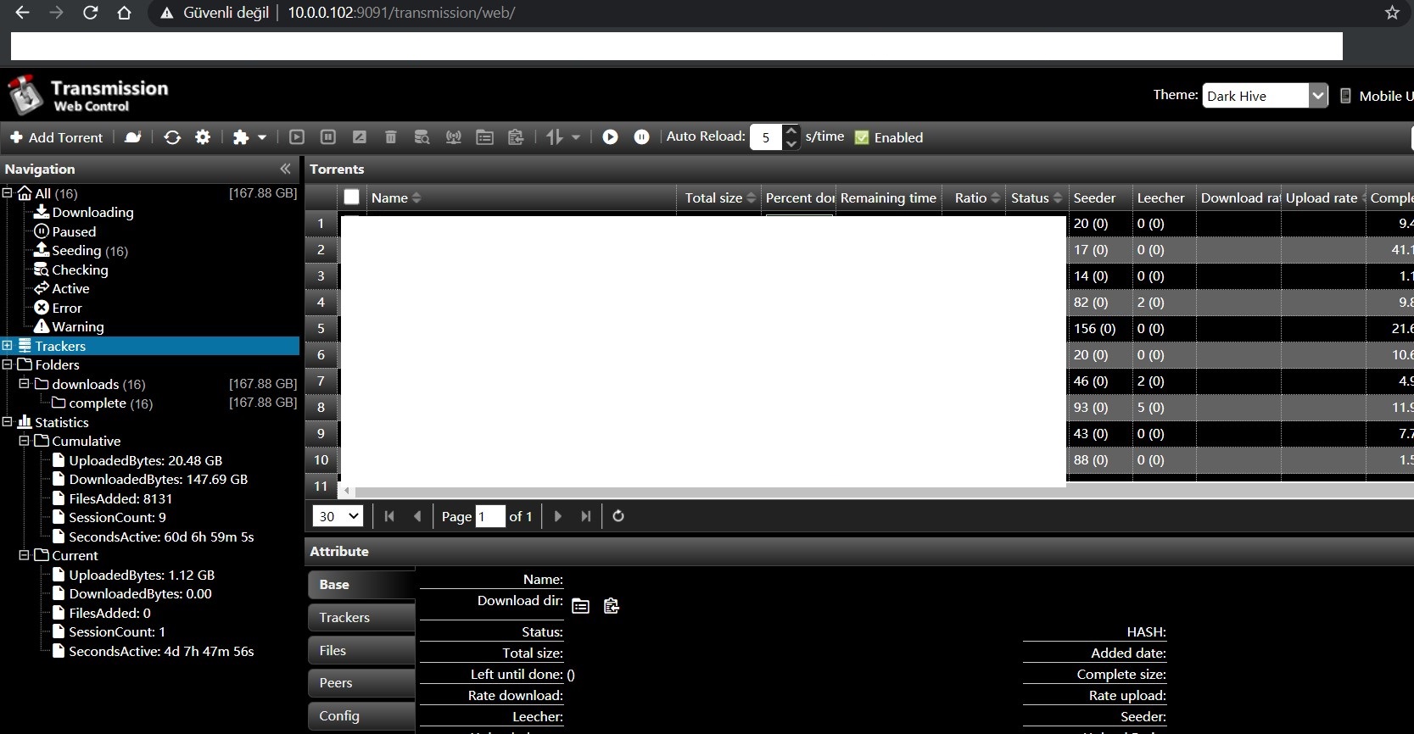1414x734 pixels.
Task: Sort by Leecher column header
Action: tap(1164, 197)
